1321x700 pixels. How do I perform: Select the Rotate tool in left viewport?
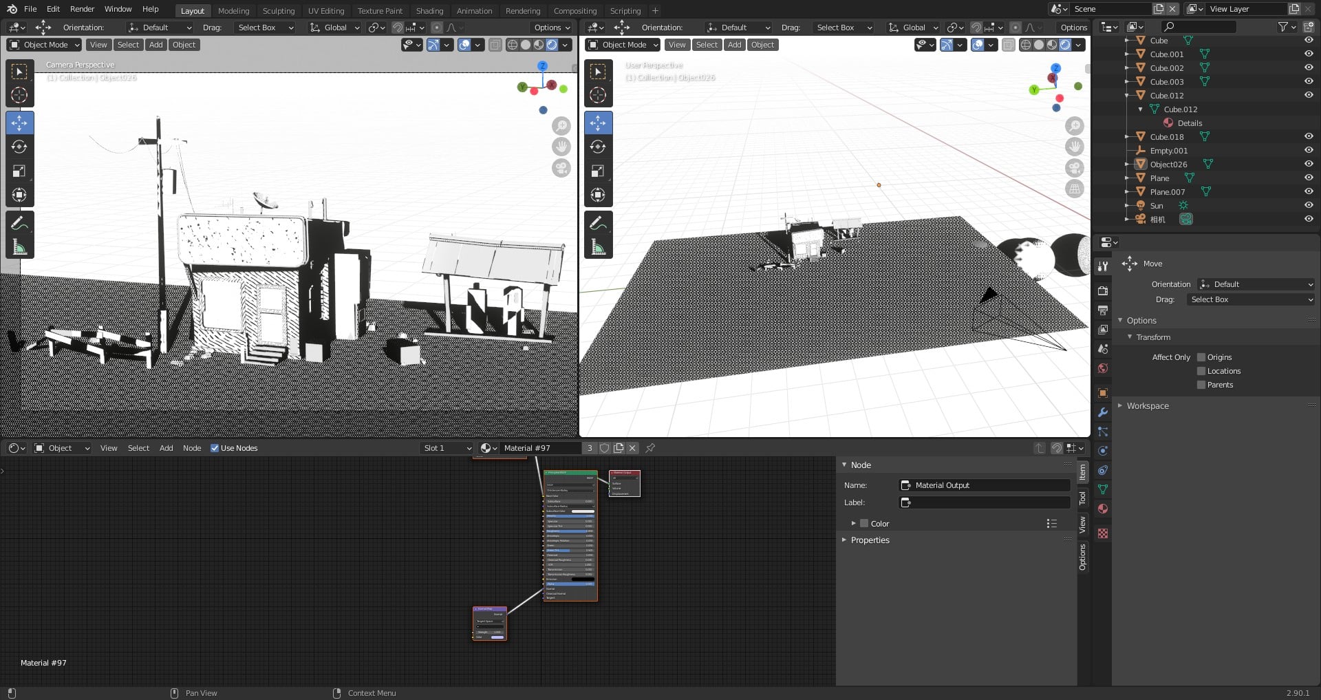click(x=19, y=147)
